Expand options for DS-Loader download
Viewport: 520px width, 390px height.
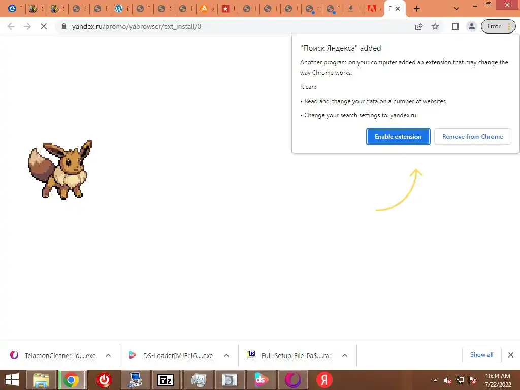tap(226, 355)
